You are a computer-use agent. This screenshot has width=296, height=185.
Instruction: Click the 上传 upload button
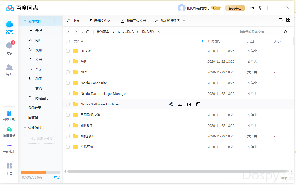pos(73,21)
